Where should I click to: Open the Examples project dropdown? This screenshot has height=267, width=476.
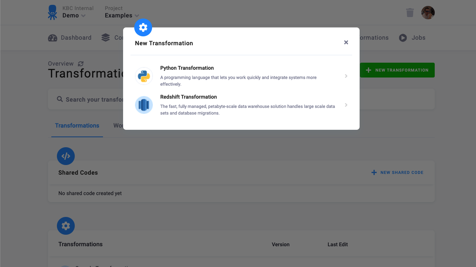[122, 16]
